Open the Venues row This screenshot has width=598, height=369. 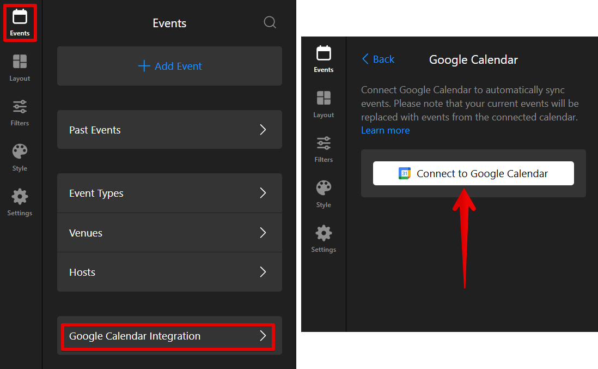click(170, 233)
